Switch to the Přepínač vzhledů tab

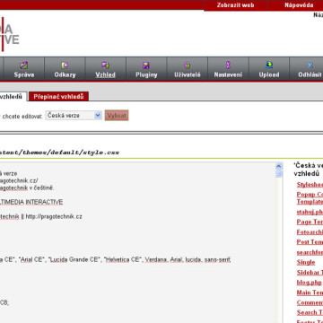click(x=58, y=97)
